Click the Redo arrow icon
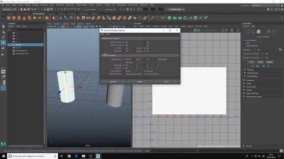The width and height of the screenshot is (284, 159). pos(35,9)
